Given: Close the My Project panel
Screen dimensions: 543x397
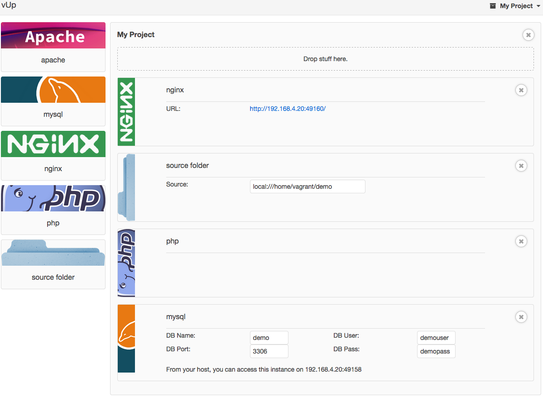Looking at the screenshot, I should point(529,34).
